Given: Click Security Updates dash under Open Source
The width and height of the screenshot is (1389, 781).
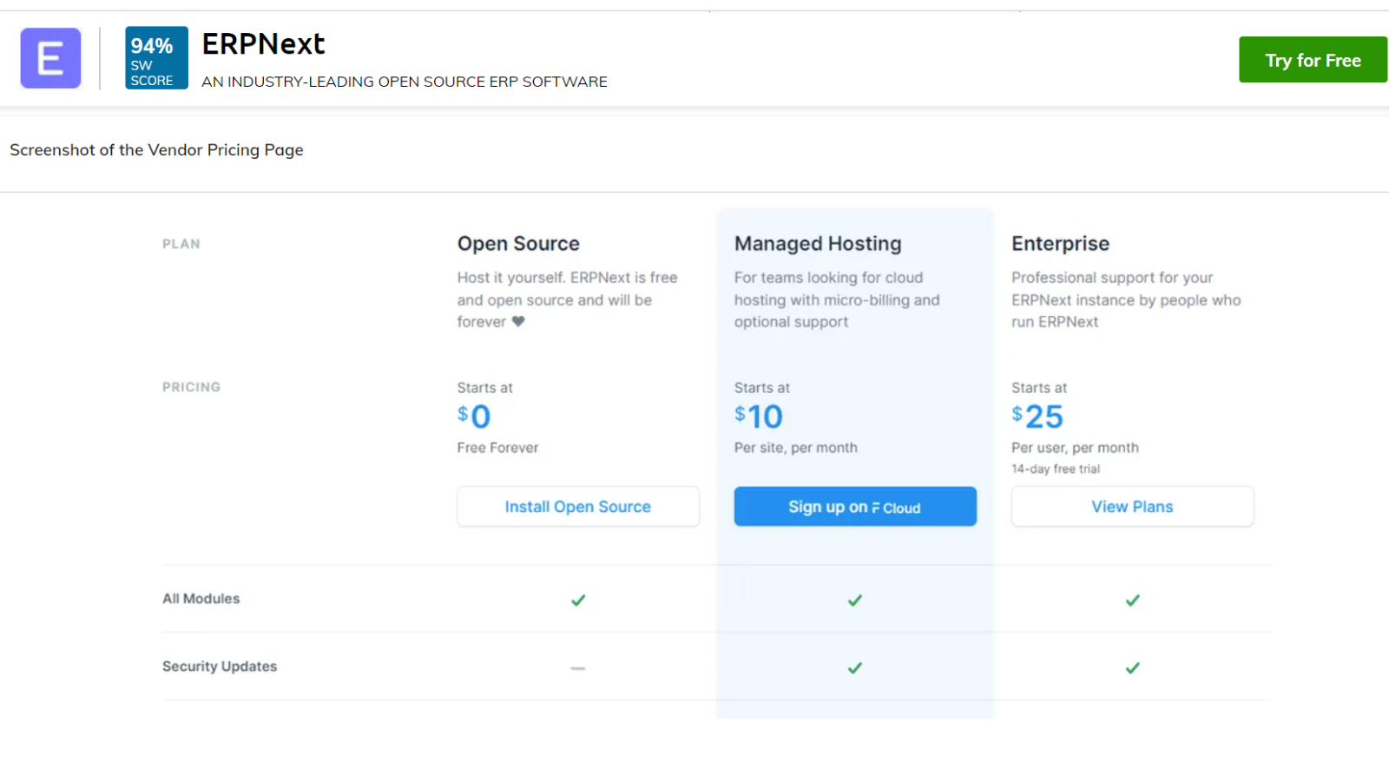Looking at the screenshot, I should (578, 668).
